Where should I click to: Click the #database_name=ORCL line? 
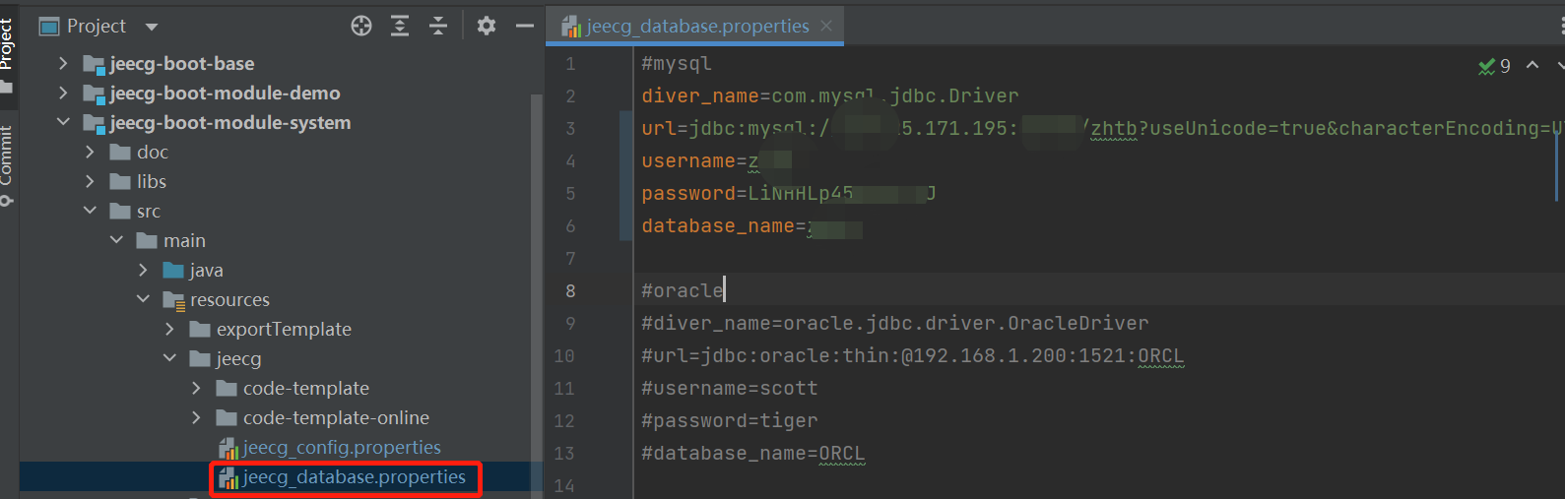click(x=753, y=454)
